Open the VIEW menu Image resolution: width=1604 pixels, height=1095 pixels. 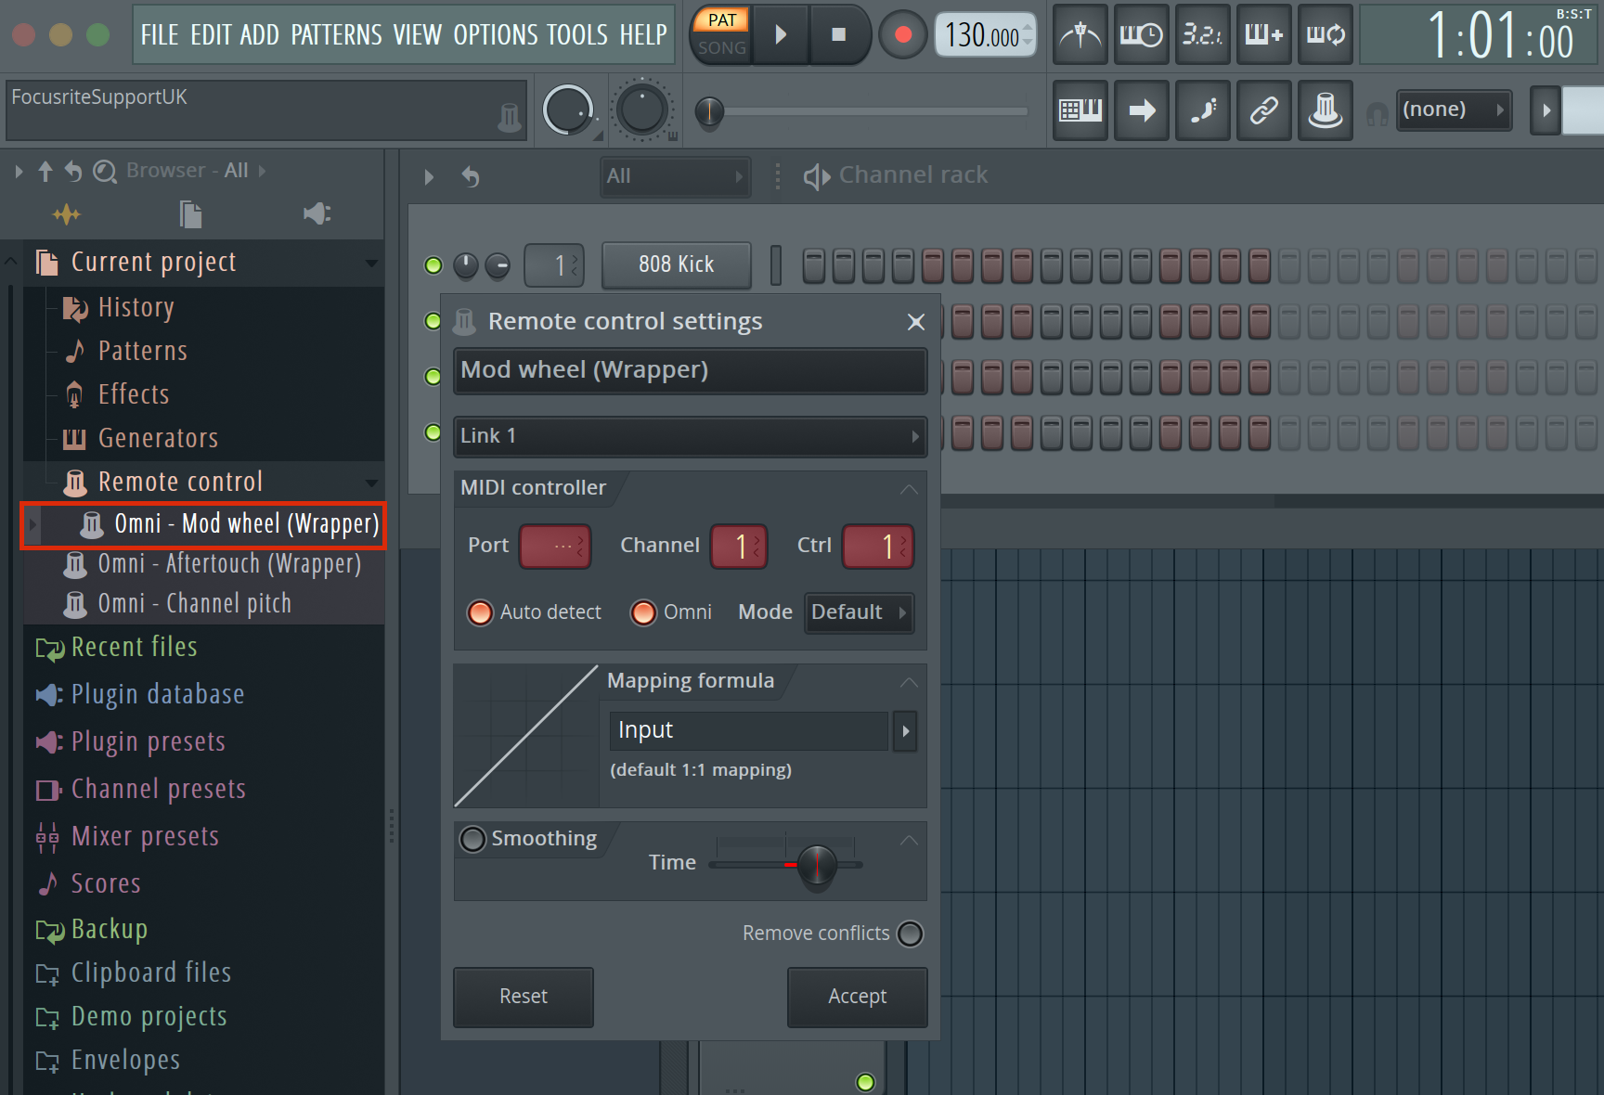click(417, 35)
